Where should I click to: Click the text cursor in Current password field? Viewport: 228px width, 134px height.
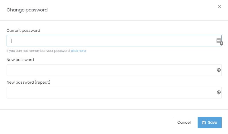click(x=11, y=41)
